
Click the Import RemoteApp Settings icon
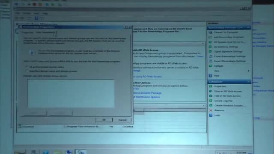(x=211, y=61)
